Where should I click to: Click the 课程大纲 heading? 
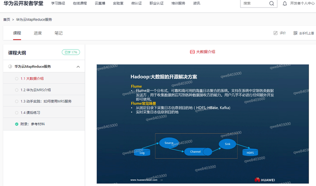17,53
